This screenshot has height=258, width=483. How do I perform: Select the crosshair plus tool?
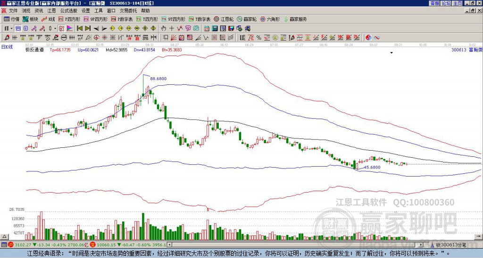coord(172,29)
